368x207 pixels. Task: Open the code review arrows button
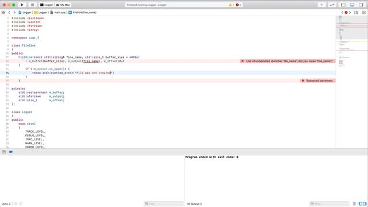[x=332, y=5]
